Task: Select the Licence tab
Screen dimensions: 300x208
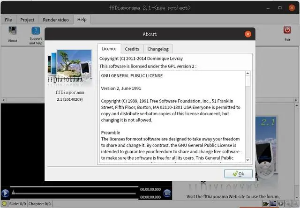Action: 109,49
